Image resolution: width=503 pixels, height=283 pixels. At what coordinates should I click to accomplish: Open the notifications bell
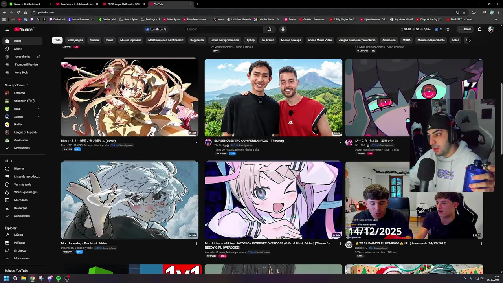click(x=479, y=29)
